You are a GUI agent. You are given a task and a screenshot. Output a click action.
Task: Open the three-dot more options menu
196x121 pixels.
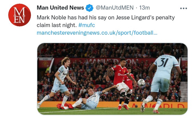[183, 8]
